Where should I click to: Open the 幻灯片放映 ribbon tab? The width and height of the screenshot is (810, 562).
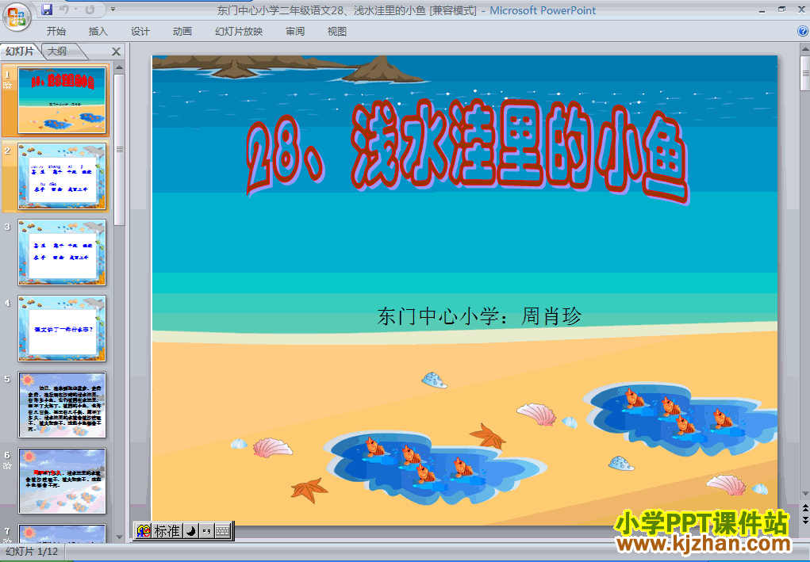[x=239, y=32]
